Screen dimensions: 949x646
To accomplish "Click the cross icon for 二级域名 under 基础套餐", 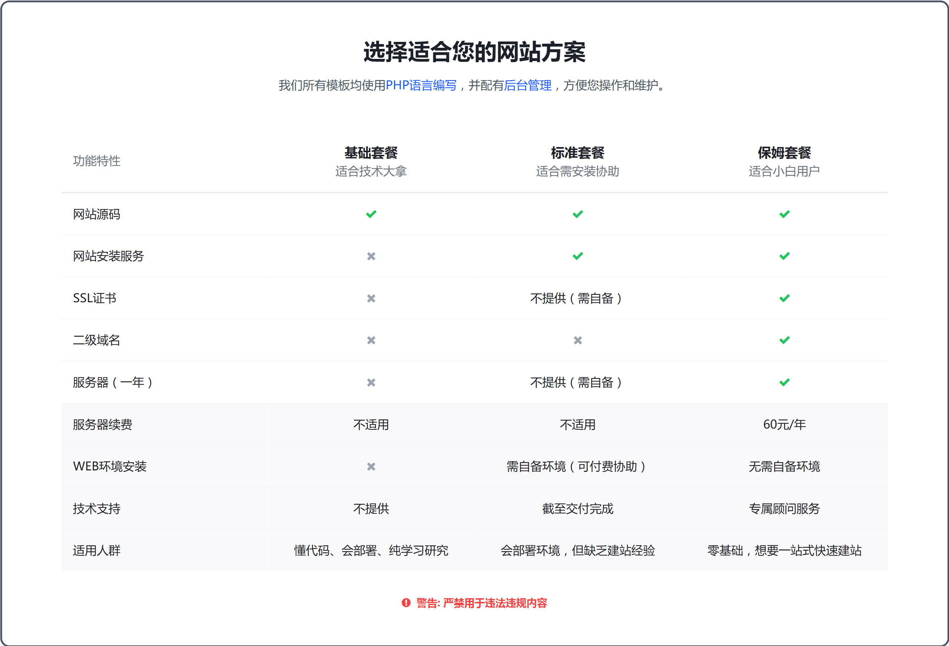I will pos(371,340).
